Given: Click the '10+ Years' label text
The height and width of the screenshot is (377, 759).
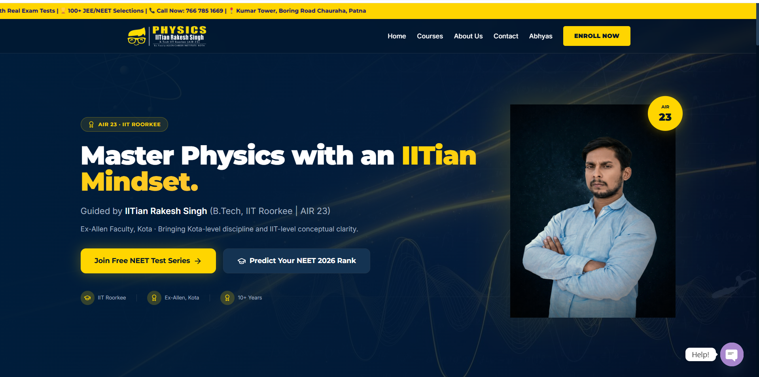Looking at the screenshot, I should [x=250, y=298].
